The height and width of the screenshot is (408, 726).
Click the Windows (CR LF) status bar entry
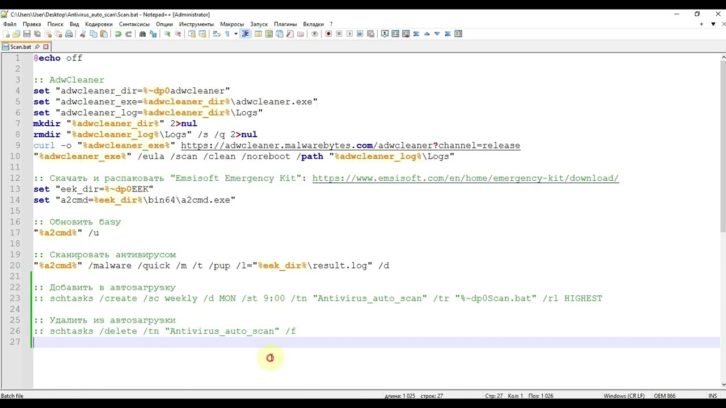pyautogui.click(x=624, y=396)
